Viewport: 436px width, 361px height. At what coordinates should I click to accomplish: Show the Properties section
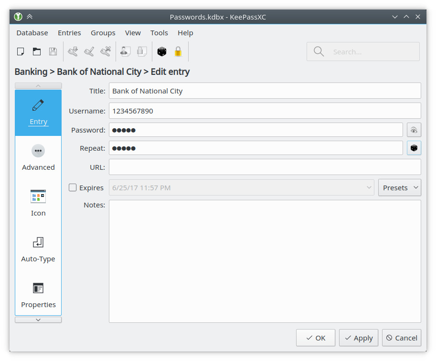tap(38, 294)
